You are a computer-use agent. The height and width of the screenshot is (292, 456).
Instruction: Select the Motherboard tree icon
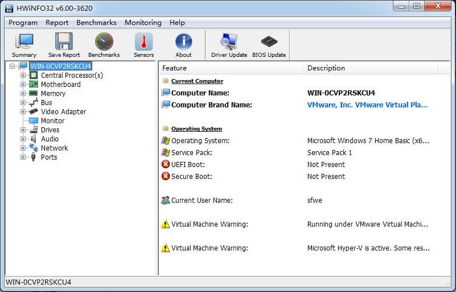(34, 85)
